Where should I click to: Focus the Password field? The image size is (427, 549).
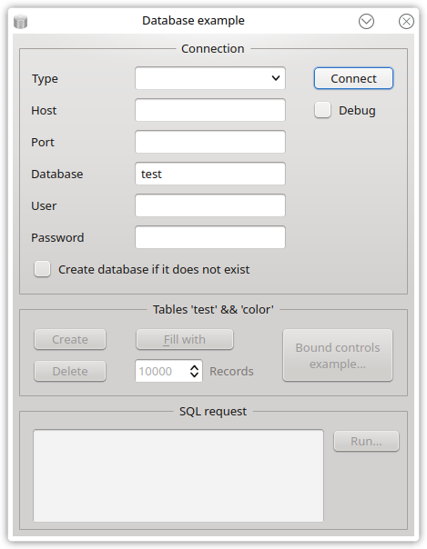point(210,237)
